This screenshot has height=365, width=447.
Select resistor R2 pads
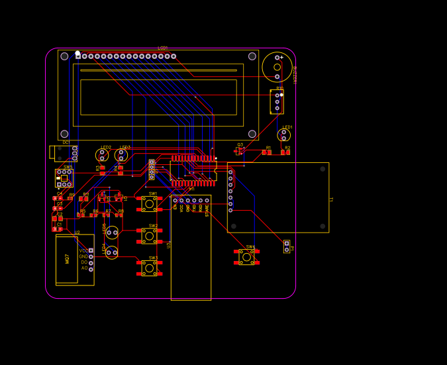click(x=285, y=152)
